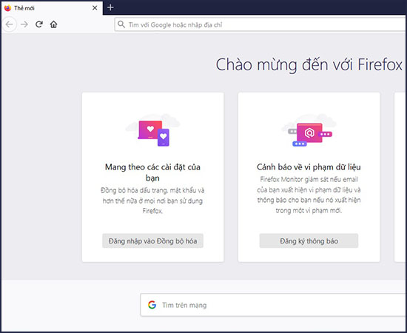407x333 pixels.
Task: Open a new tab with plus button
Action: [110, 7]
